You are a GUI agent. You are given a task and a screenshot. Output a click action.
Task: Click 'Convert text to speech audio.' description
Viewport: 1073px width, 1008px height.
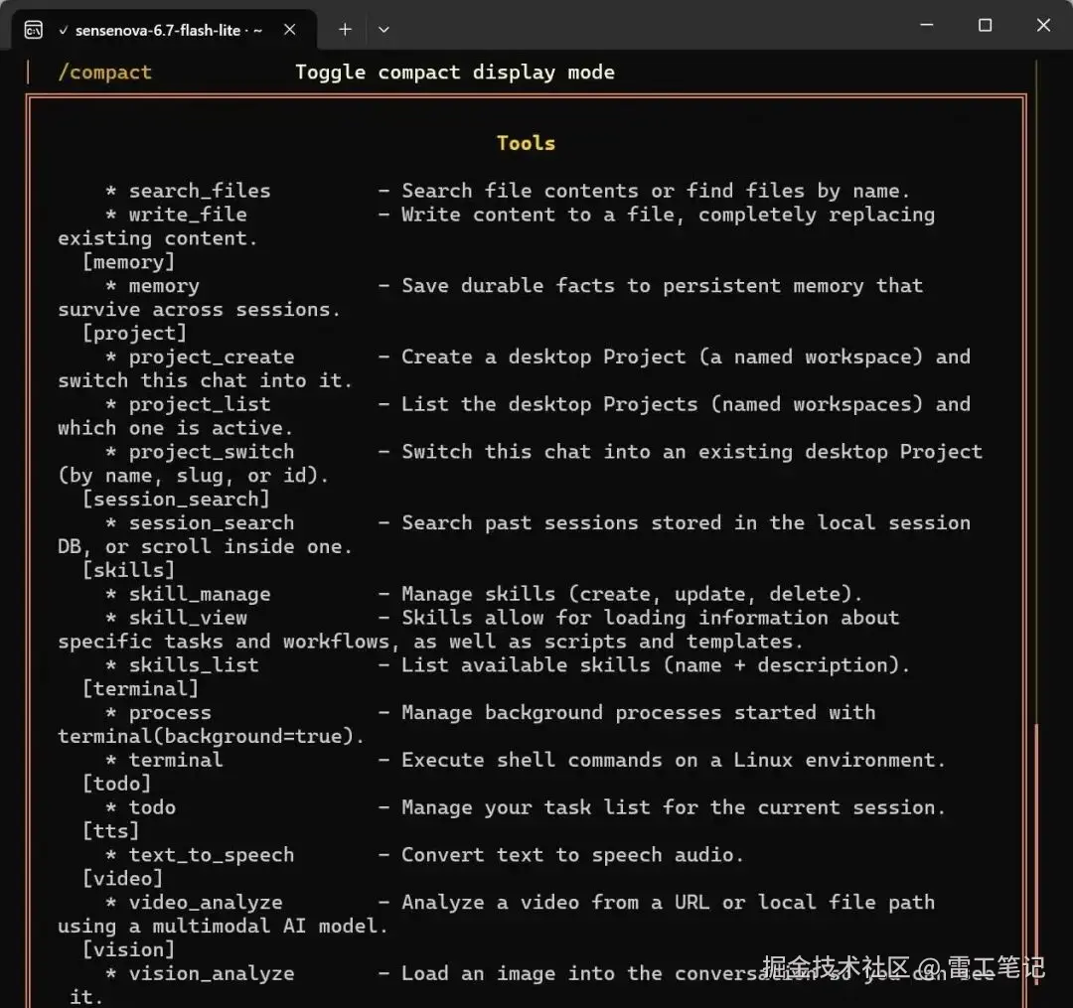(572, 855)
